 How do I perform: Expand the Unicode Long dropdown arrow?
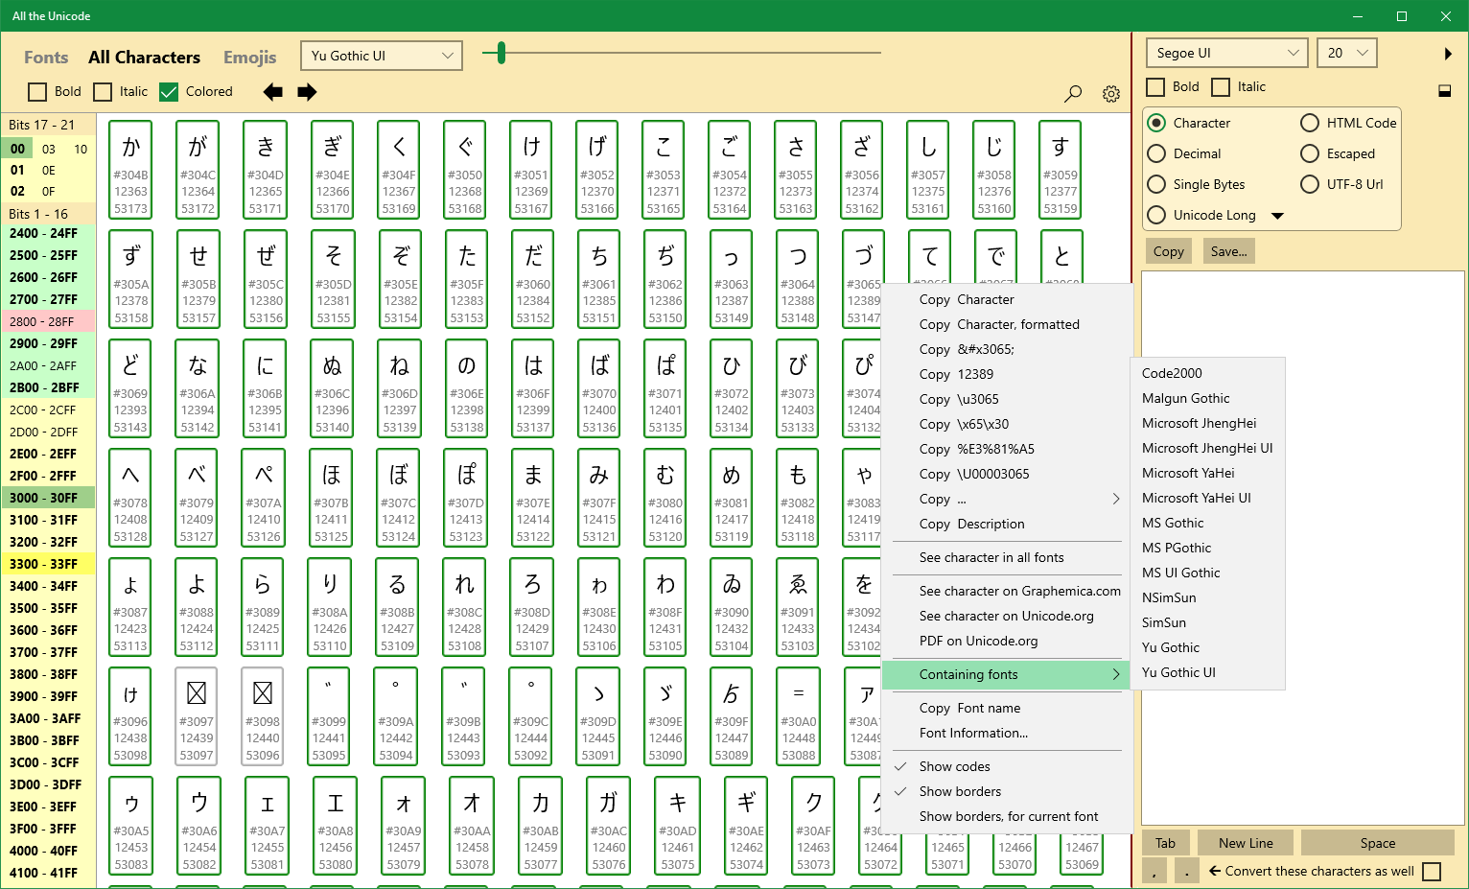[1277, 216]
